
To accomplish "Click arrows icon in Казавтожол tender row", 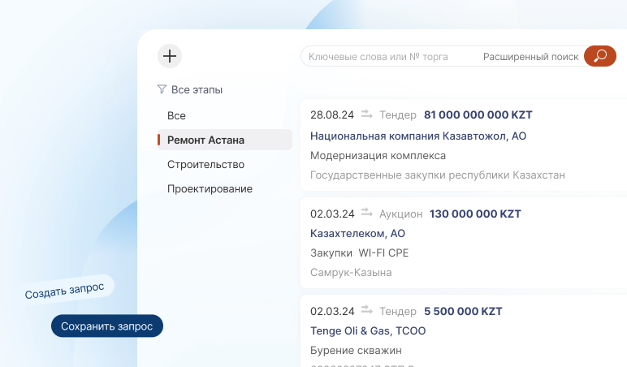I will [x=367, y=114].
